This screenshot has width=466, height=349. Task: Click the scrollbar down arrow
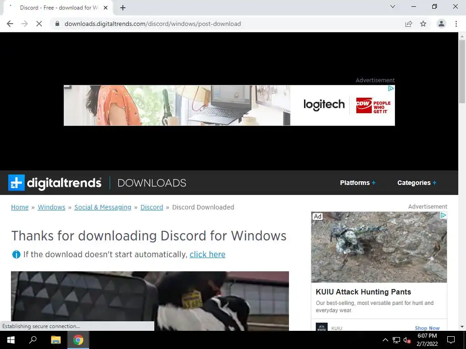pyautogui.click(x=462, y=327)
